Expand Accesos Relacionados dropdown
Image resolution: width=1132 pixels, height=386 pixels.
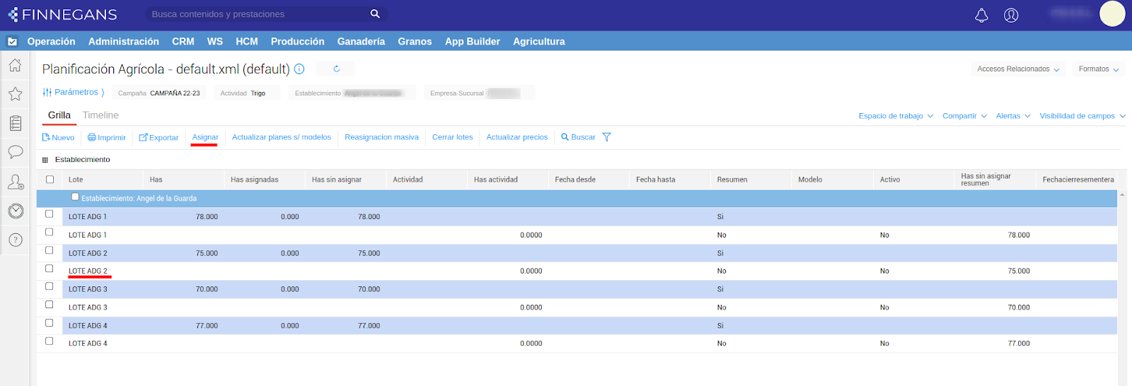point(1017,69)
